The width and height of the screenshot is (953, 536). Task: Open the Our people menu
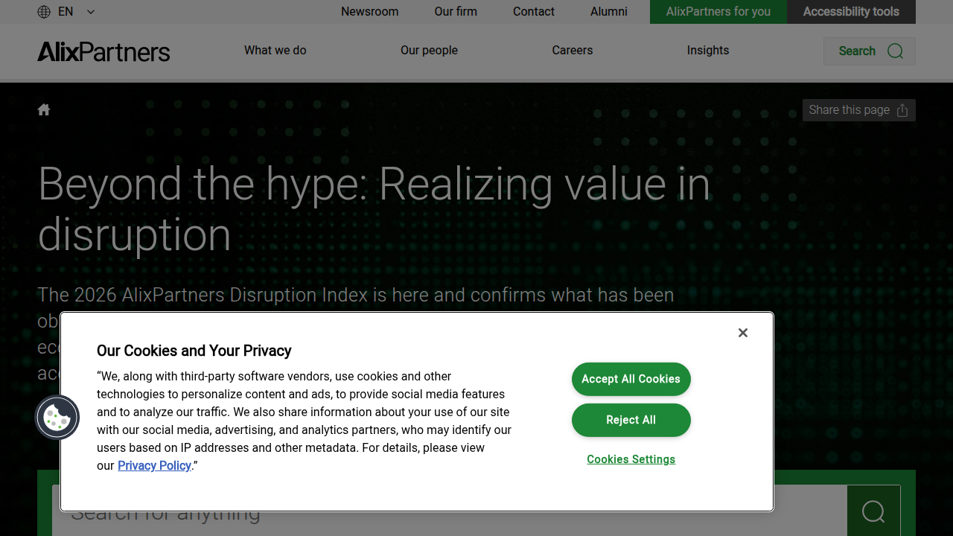coord(429,51)
